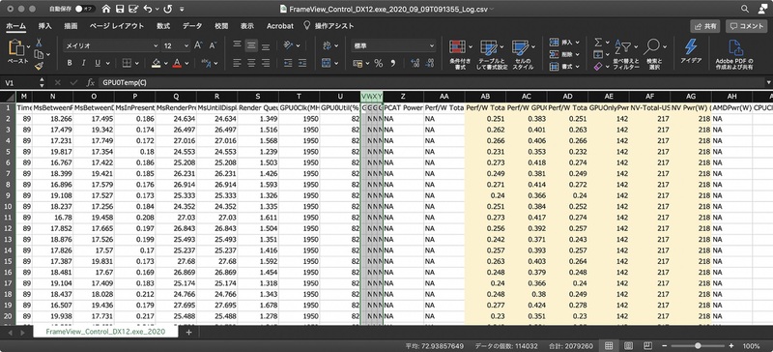
Task: Click the Increase Indent icon
Action: tap(302, 63)
